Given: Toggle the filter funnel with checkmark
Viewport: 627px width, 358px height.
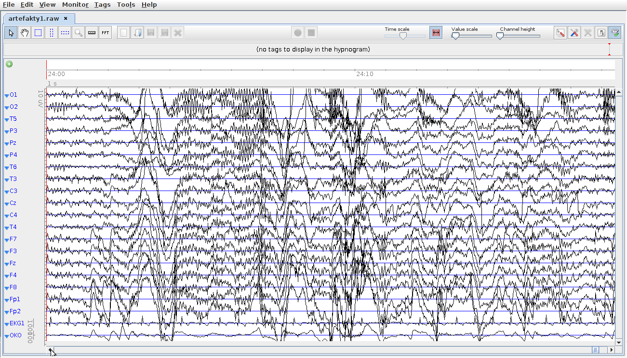Looking at the screenshot, I should 614,33.
